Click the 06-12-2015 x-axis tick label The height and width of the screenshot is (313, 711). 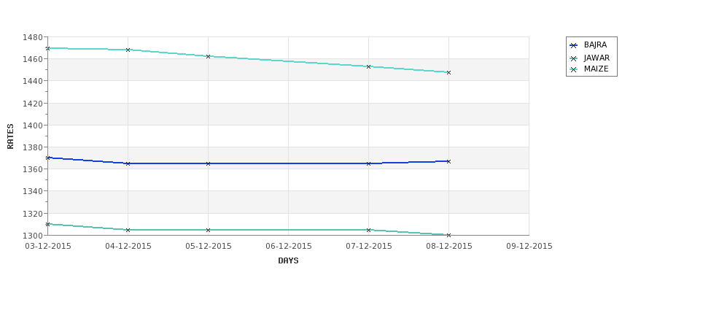288,247
